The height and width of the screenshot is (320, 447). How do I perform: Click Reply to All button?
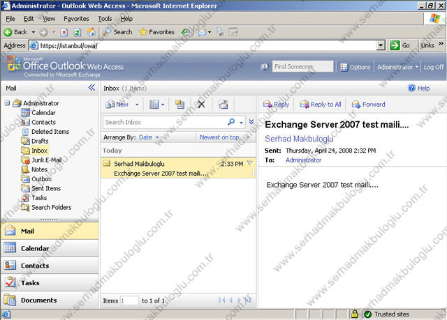pyautogui.click(x=321, y=105)
